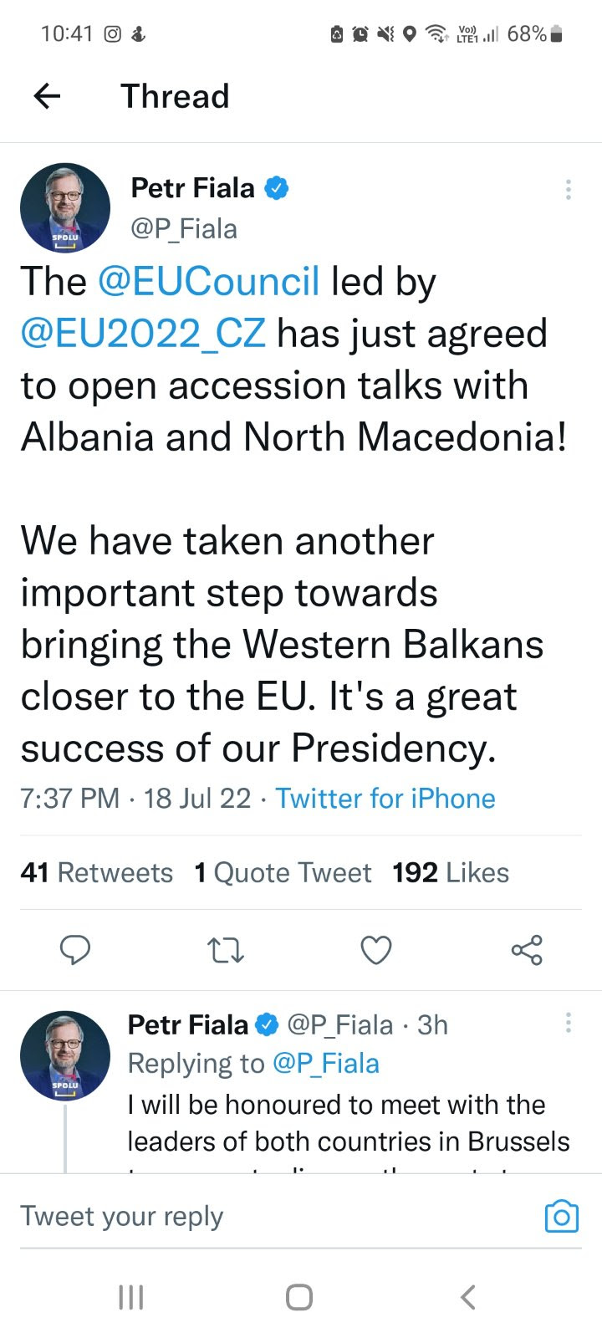
Task: Open Android recent apps button
Action: [x=131, y=1297]
